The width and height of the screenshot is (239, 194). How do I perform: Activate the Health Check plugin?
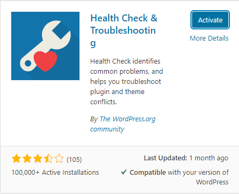tap(210, 20)
